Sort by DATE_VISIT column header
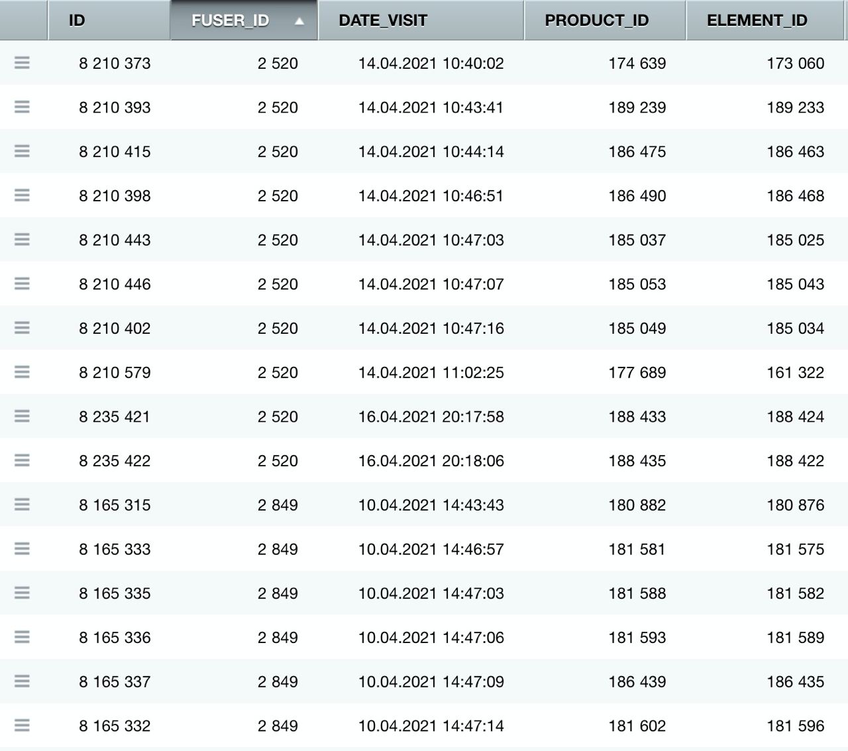 click(421, 21)
